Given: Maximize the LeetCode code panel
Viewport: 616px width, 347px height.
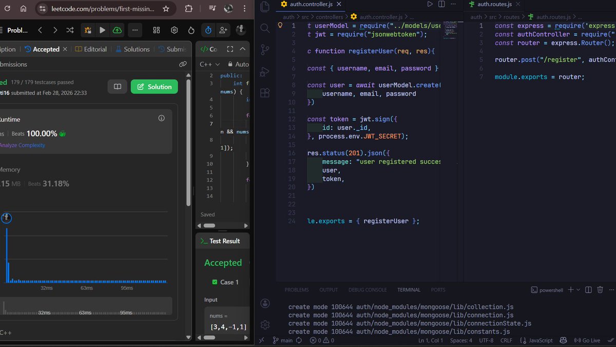Looking at the screenshot, I should tap(230, 49).
